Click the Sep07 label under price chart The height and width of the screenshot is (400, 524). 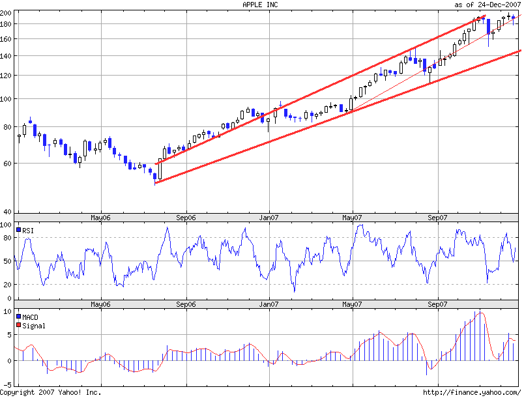click(x=437, y=218)
